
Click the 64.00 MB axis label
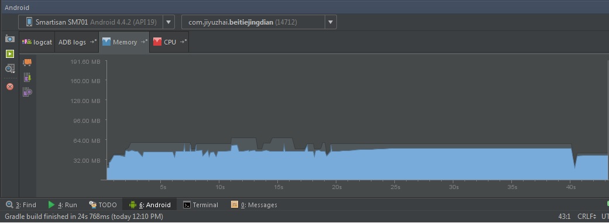(x=87, y=140)
